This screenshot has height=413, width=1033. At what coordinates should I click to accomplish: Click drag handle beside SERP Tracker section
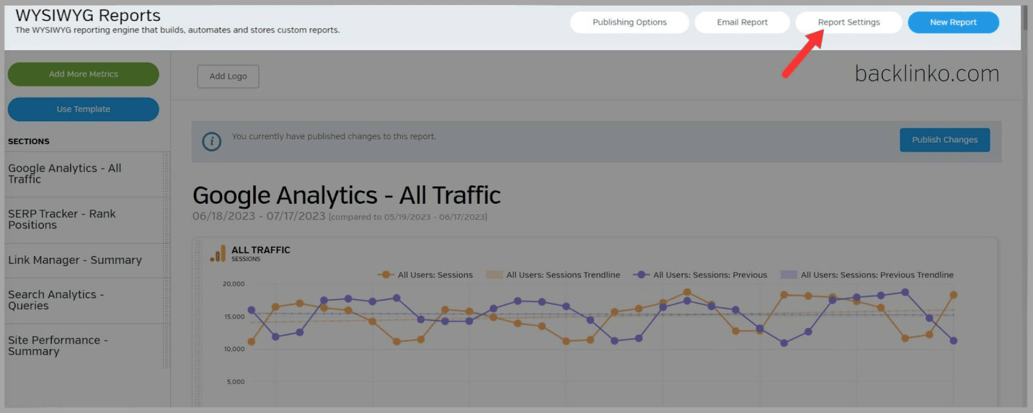[x=167, y=220]
